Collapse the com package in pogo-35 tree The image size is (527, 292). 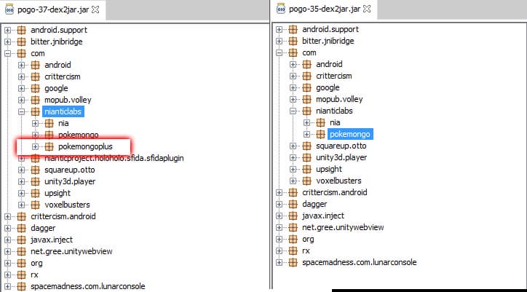click(x=279, y=53)
